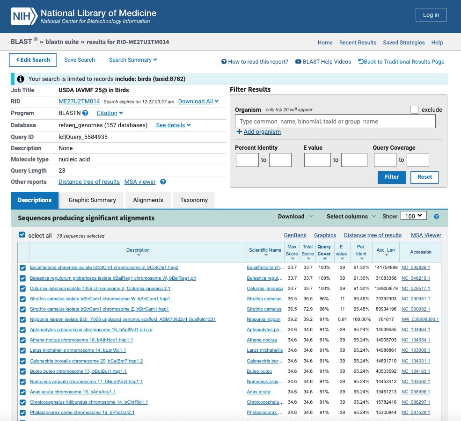Select the Descriptions tab

coord(35,200)
